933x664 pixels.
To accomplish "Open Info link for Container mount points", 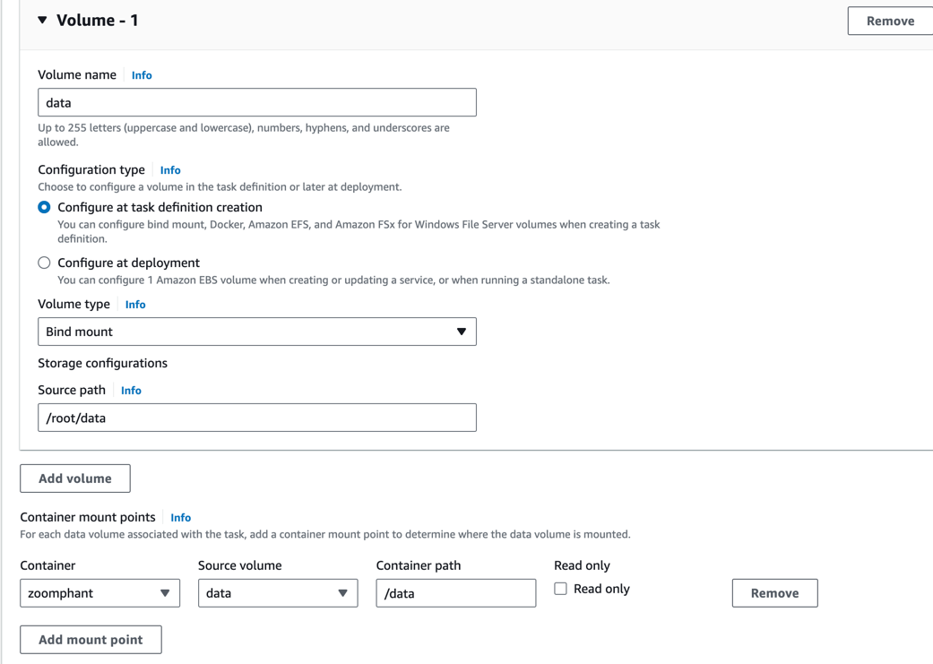I will coord(180,518).
